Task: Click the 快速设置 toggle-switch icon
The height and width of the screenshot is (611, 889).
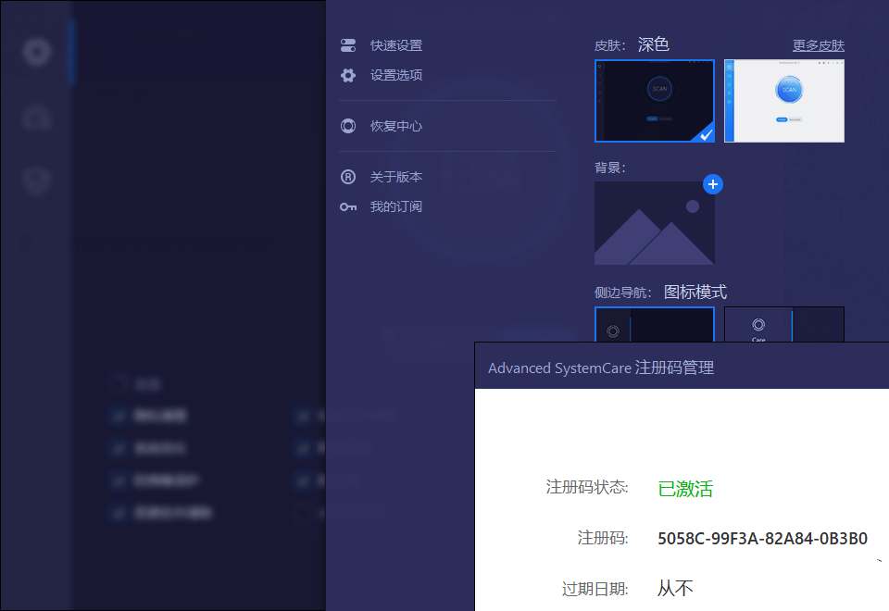Action: tap(348, 45)
